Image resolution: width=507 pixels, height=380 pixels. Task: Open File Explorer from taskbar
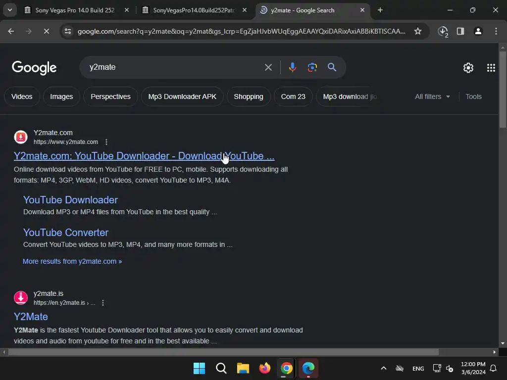tap(243, 368)
